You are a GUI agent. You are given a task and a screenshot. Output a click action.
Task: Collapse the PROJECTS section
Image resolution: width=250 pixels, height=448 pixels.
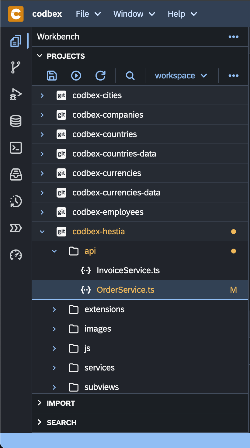click(40, 56)
